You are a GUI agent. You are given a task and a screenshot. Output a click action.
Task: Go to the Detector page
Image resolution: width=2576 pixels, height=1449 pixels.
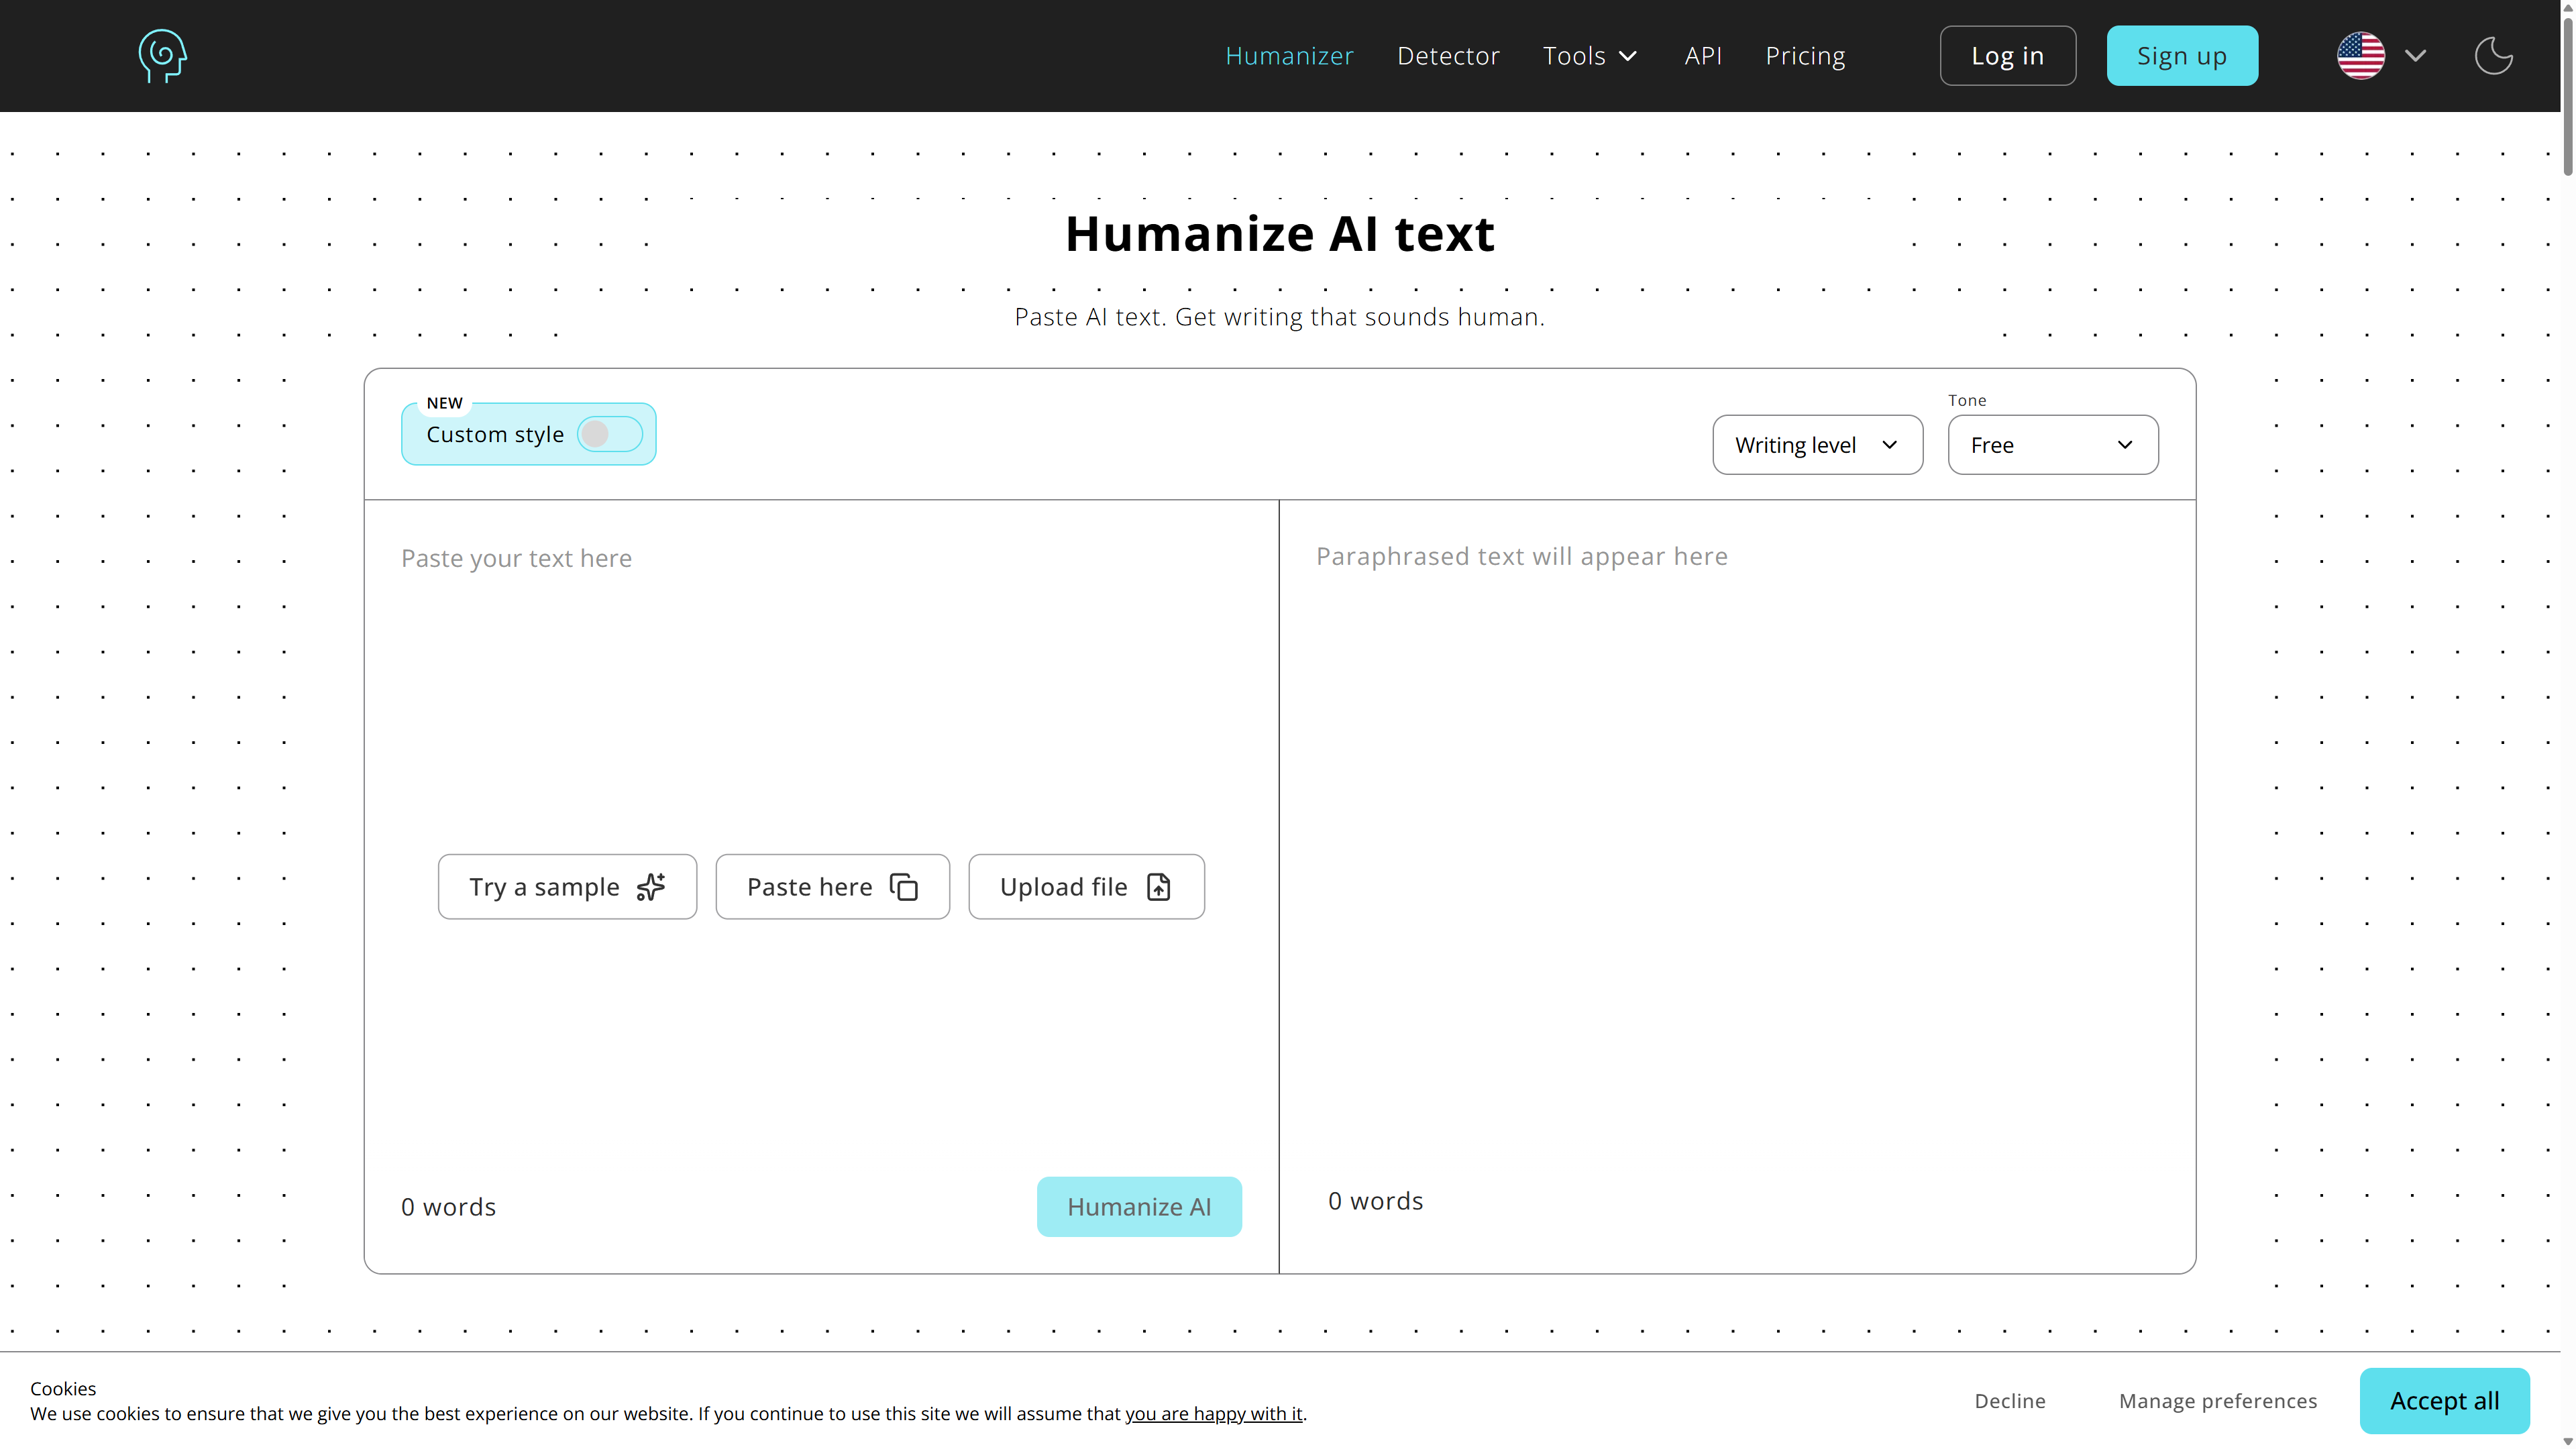1448,56
